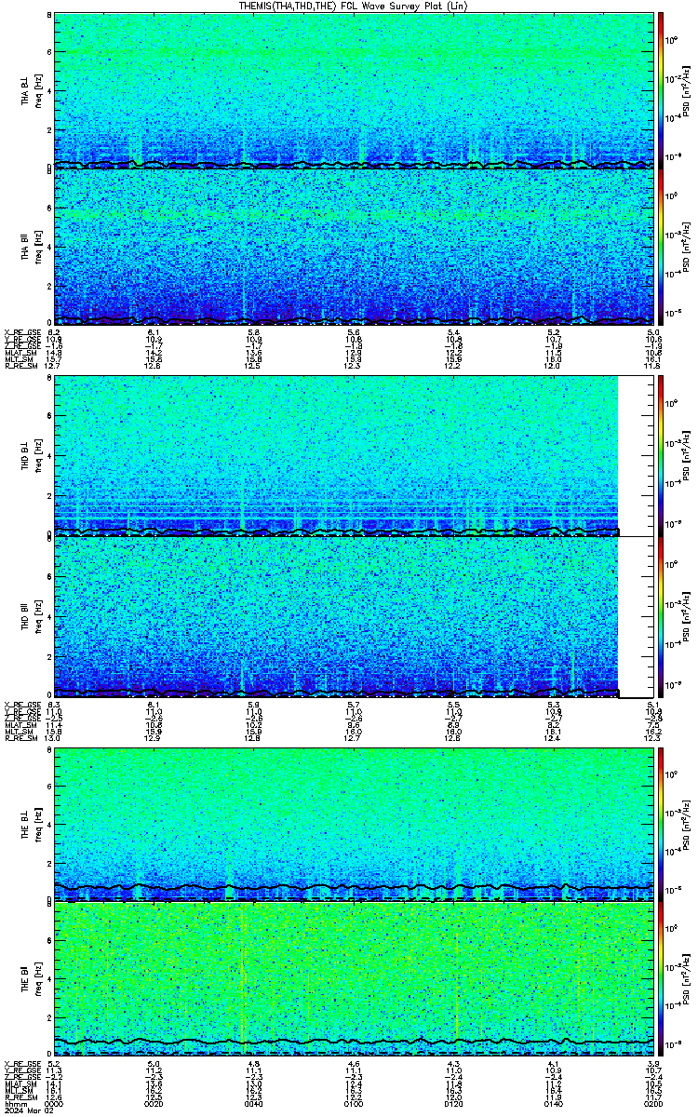Click the "0000" time tick label
The height and width of the screenshot is (1117, 698).
point(54,1103)
